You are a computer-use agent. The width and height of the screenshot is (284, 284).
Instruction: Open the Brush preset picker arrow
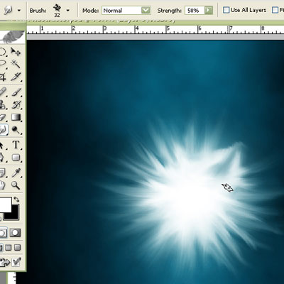click(x=68, y=11)
